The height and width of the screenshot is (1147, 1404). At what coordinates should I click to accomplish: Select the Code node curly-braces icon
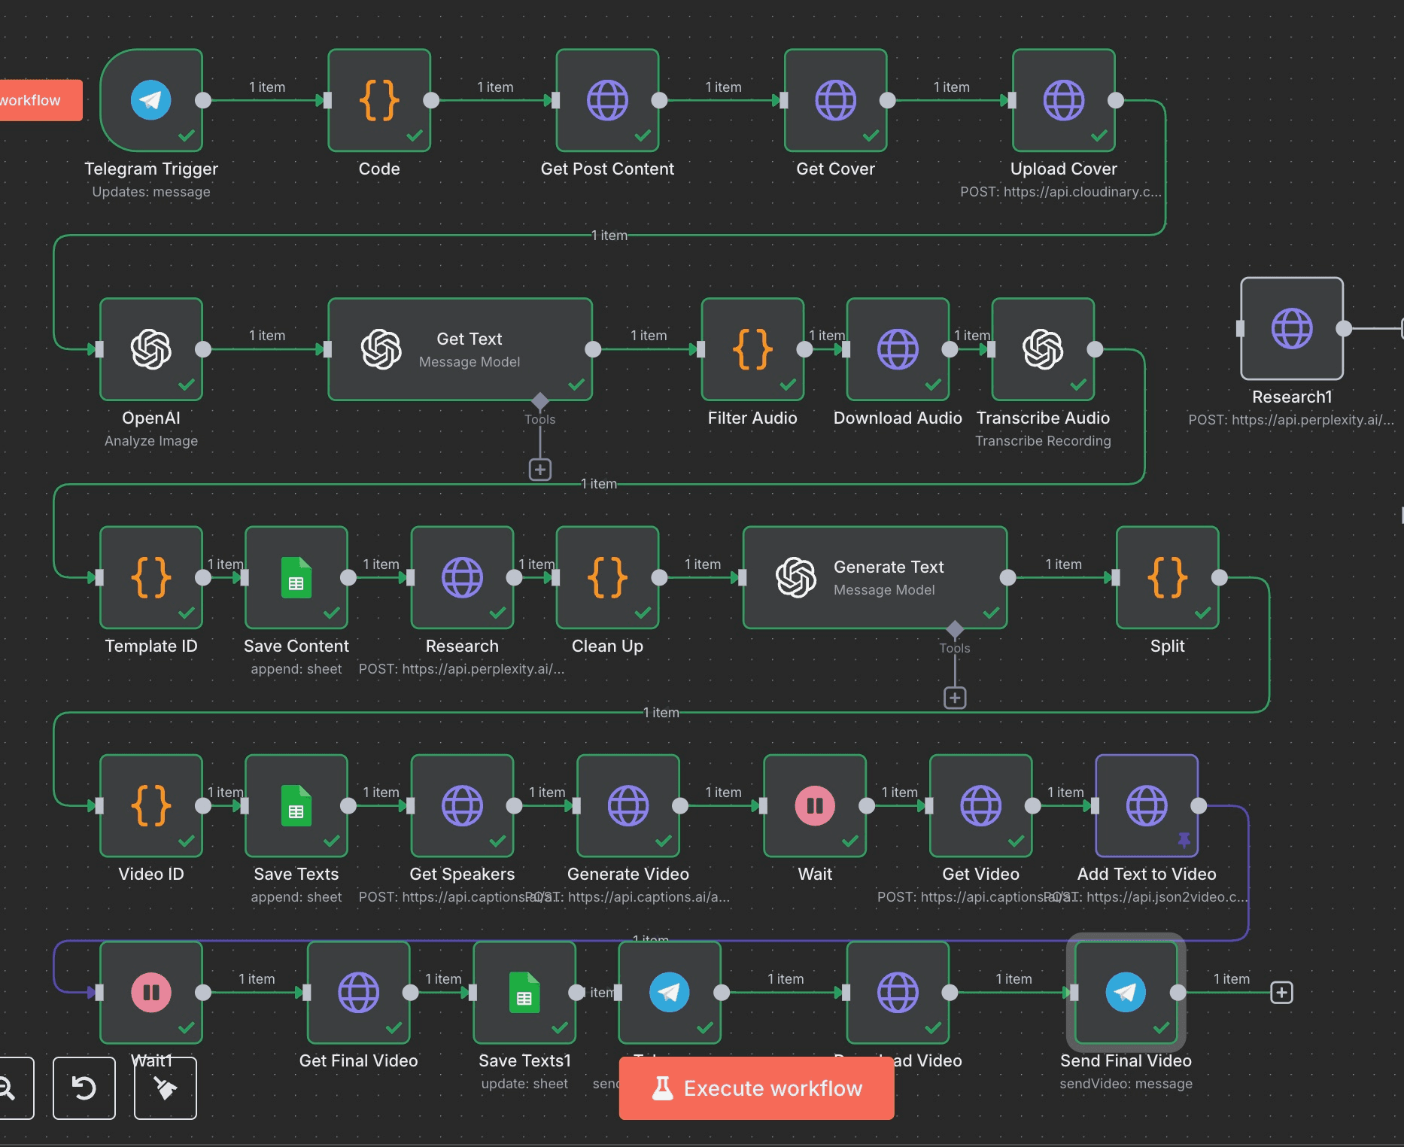click(379, 99)
